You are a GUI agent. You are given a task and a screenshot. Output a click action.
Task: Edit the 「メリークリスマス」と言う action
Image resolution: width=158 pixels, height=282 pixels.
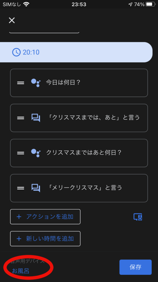79,188
